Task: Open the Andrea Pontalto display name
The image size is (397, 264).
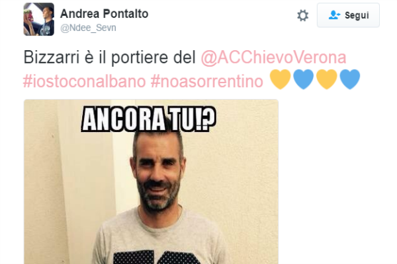Action: point(104,14)
